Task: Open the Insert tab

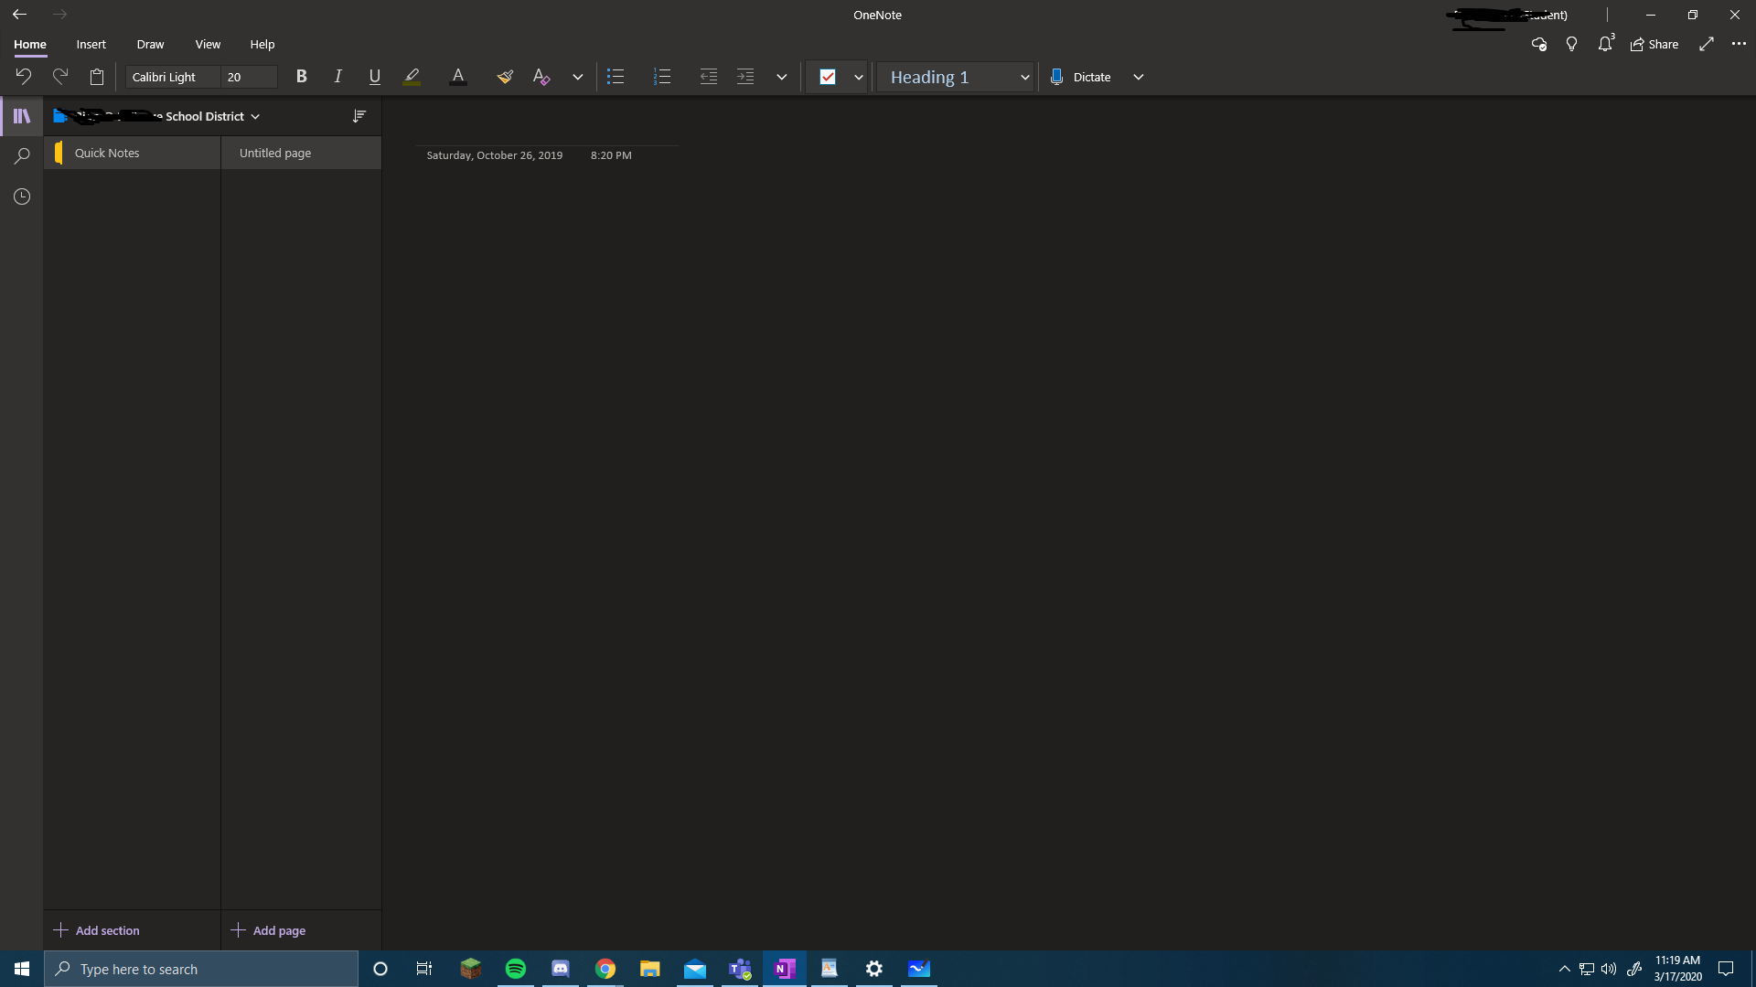Action: pos(91,44)
